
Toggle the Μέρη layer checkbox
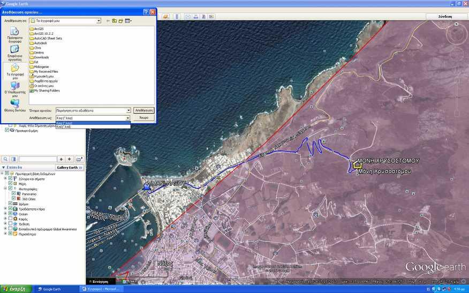pyautogui.click(x=10, y=184)
